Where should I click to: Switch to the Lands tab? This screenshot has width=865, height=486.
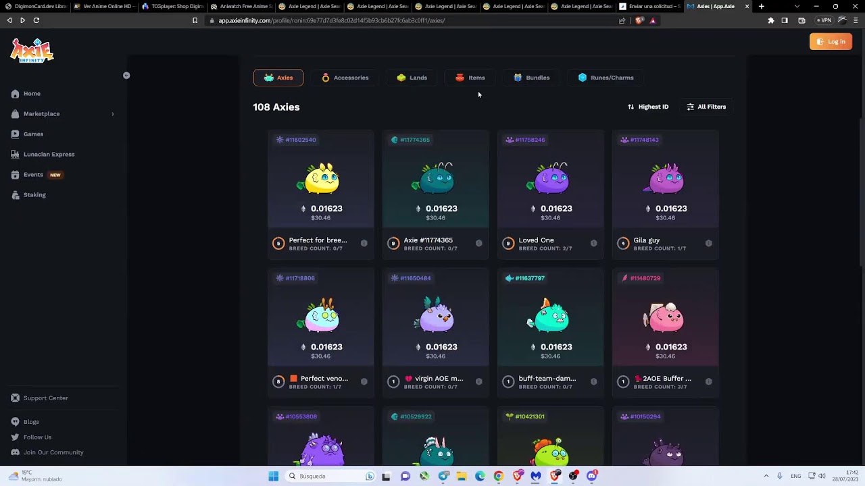click(x=412, y=78)
